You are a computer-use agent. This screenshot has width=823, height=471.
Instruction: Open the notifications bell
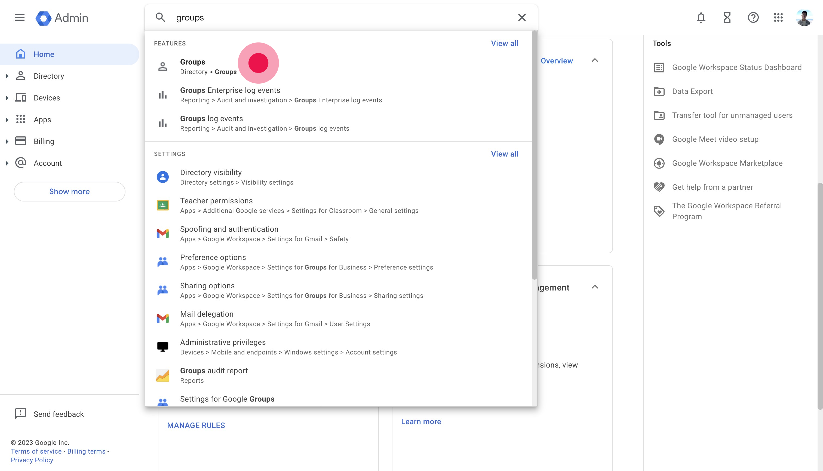(x=701, y=17)
